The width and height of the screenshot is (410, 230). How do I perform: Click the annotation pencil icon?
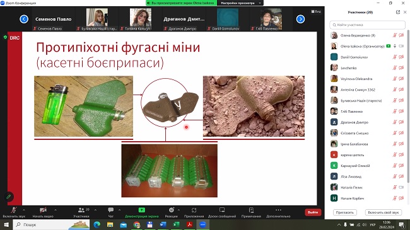point(8,196)
